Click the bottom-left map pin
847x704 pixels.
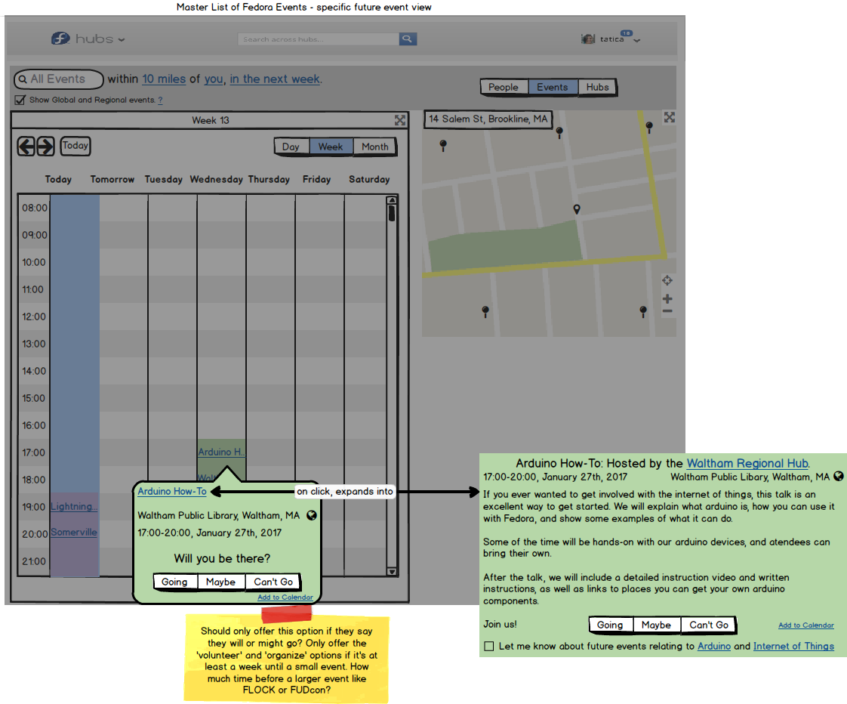coord(485,311)
